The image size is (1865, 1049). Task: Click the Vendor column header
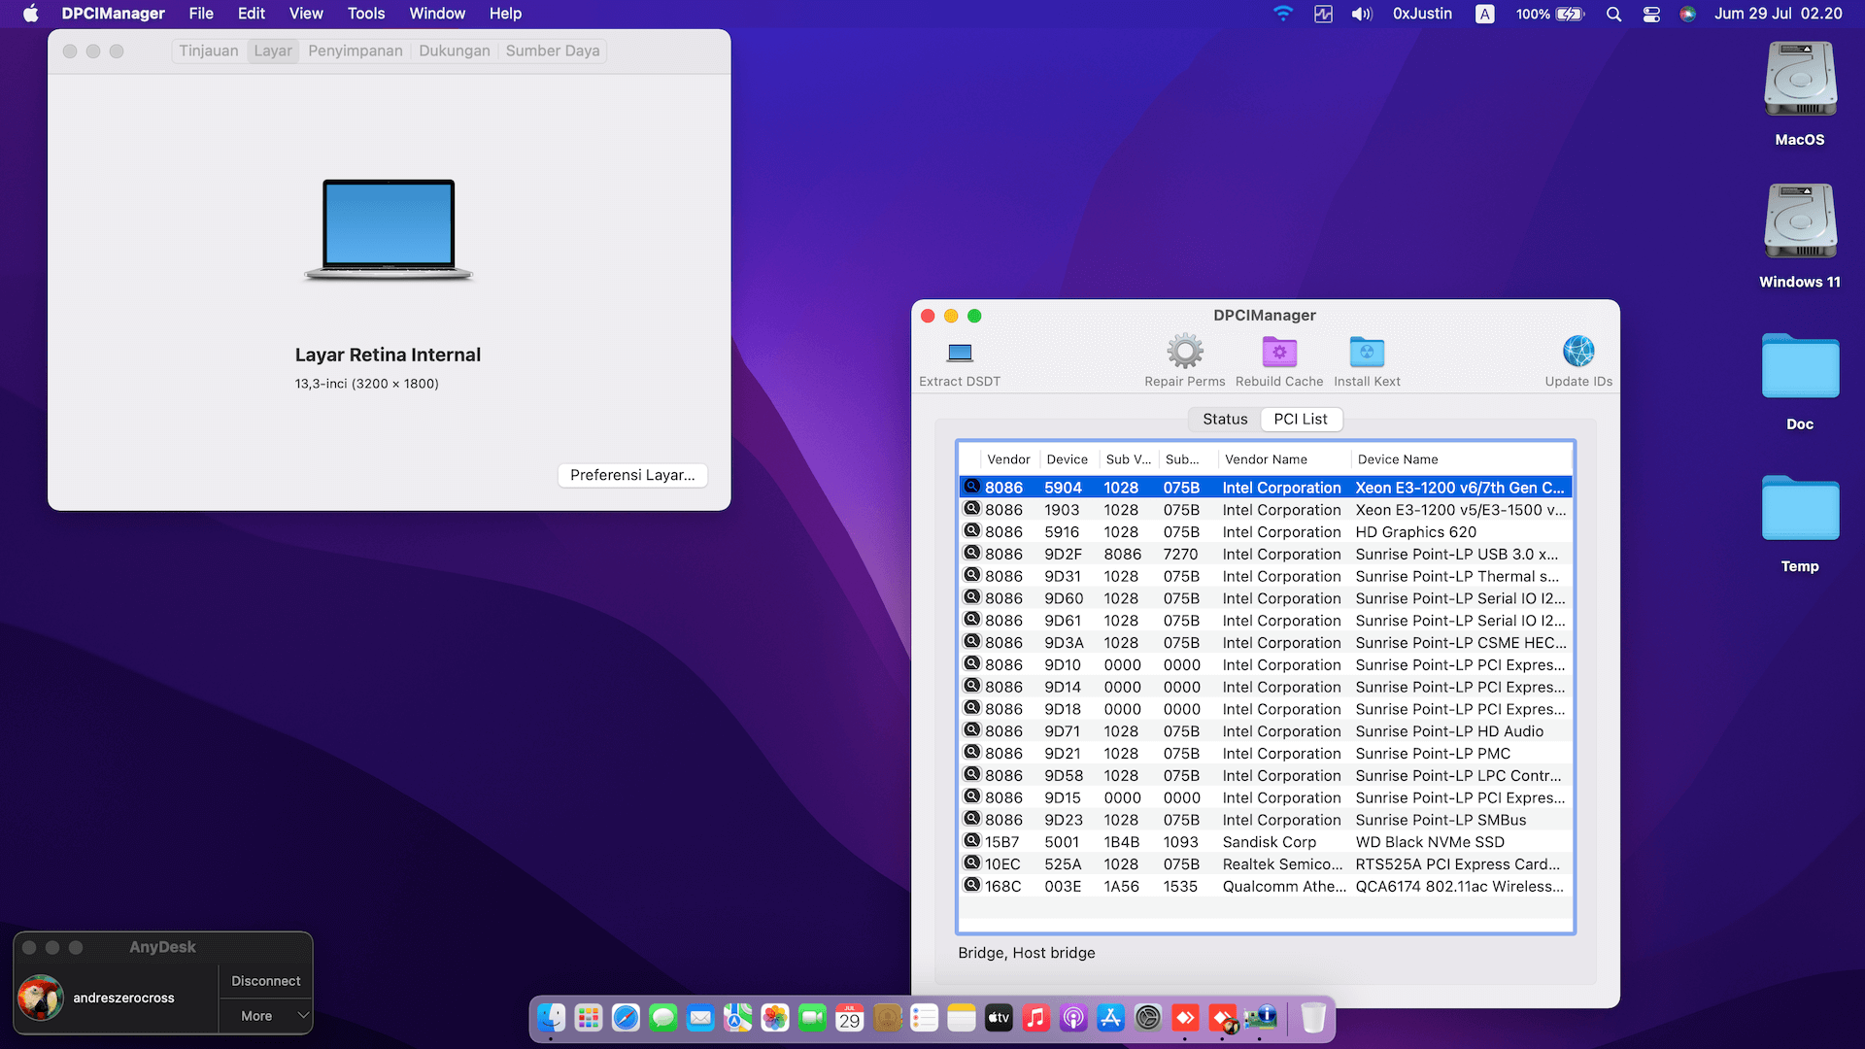point(1008,459)
